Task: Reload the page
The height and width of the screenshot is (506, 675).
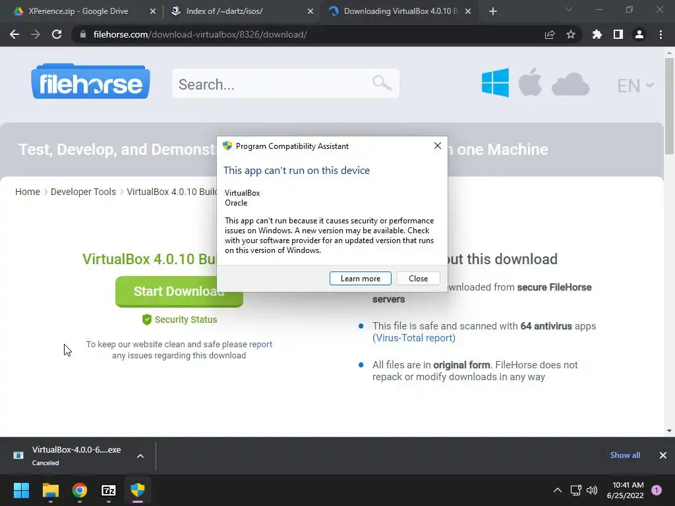Action: click(57, 34)
